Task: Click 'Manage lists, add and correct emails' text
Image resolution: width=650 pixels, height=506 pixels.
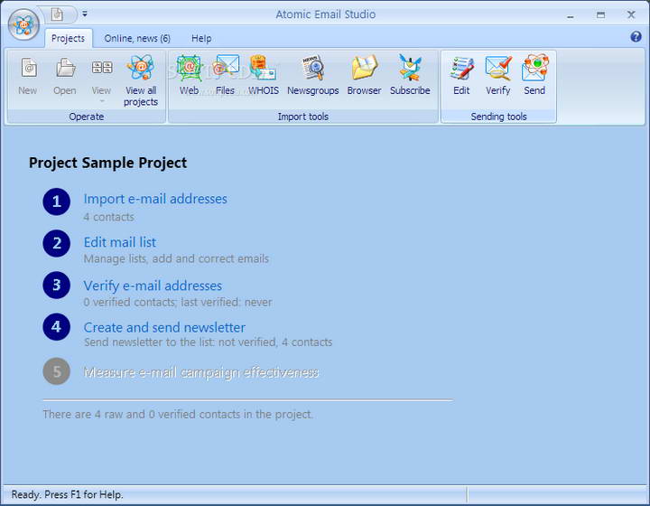Action: pyautogui.click(x=176, y=258)
